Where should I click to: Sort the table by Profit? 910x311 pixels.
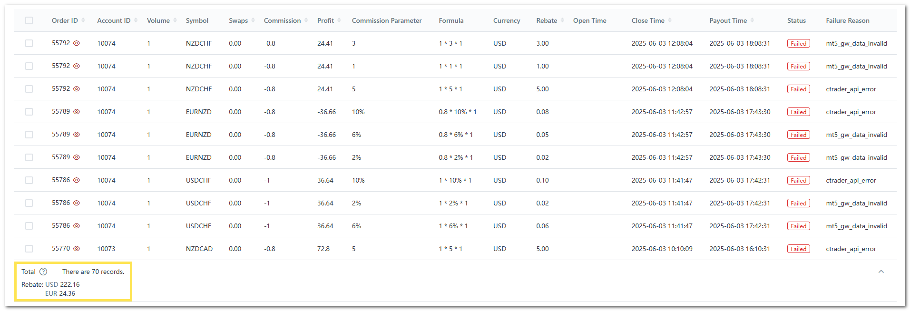pos(339,20)
